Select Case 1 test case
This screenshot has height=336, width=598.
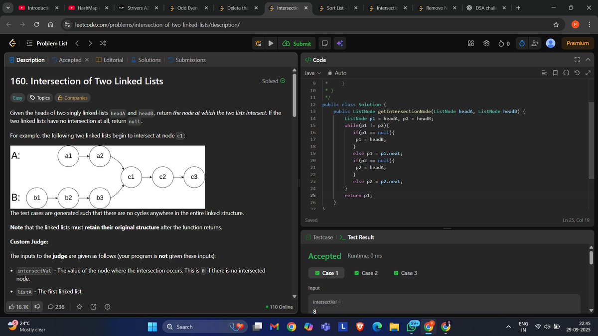tap(326, 273)
